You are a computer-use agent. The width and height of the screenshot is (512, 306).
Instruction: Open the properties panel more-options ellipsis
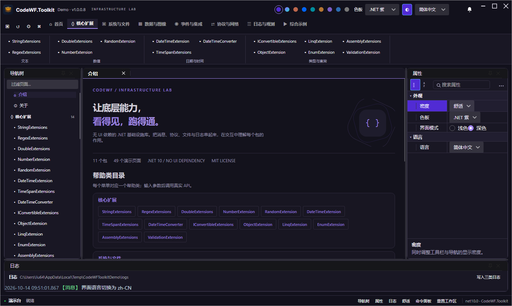tap(501, 85)
